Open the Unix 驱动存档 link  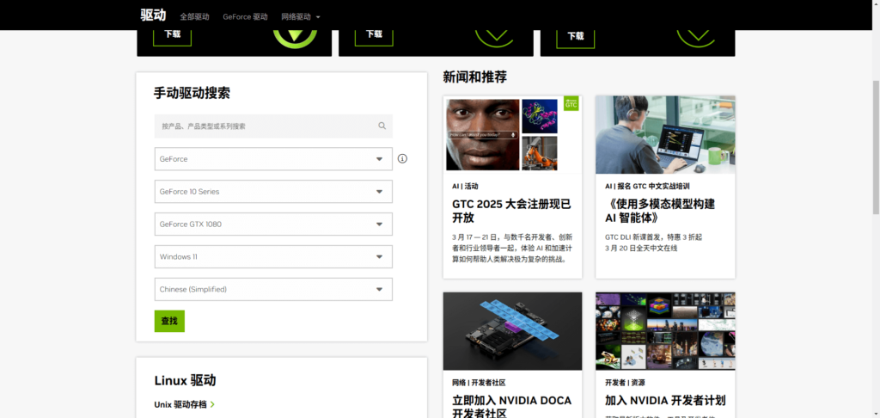(x=180, y=404)
